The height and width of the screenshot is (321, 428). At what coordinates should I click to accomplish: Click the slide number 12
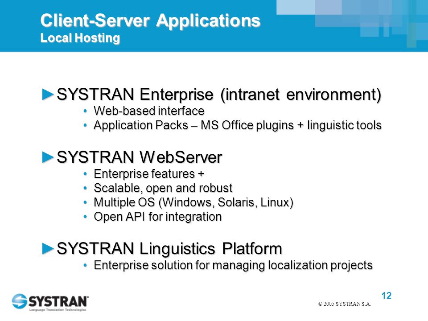point(386,296)
